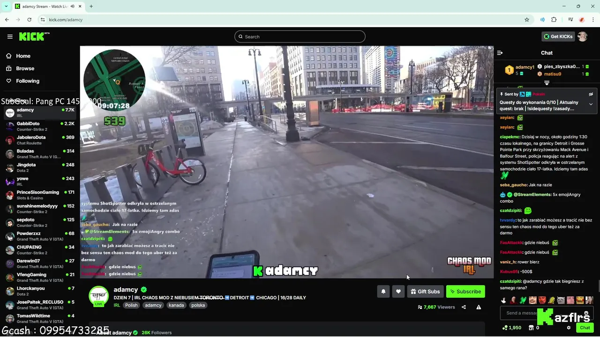600x337 pixels.
Task: Open the chat shop store icon
Action: coord(531,328)
